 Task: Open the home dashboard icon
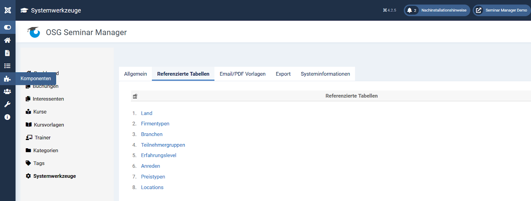(7, 40)
